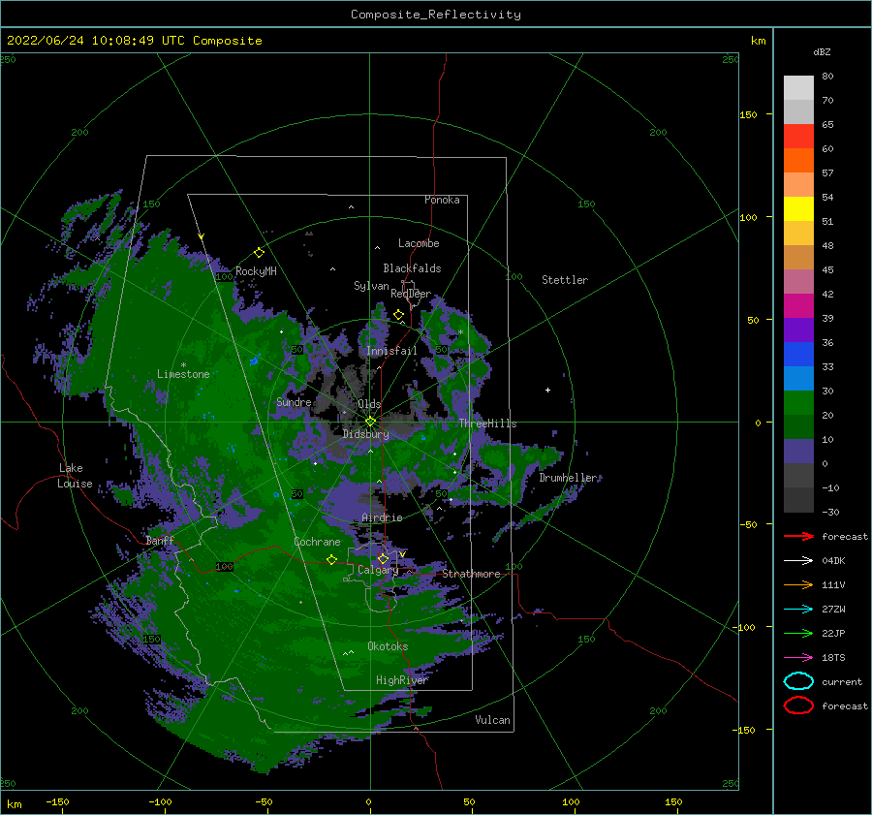Screen dimensions: 872x815
Task: Click the Lake Louise label
Action: [x=75, y=476]
